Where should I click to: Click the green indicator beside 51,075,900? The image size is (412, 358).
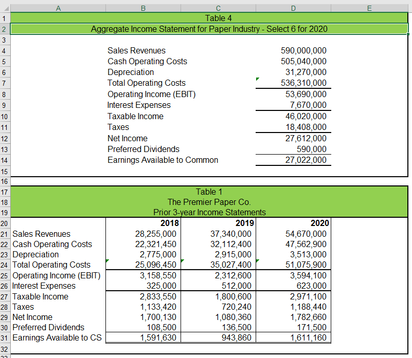(x=257, y=262)
